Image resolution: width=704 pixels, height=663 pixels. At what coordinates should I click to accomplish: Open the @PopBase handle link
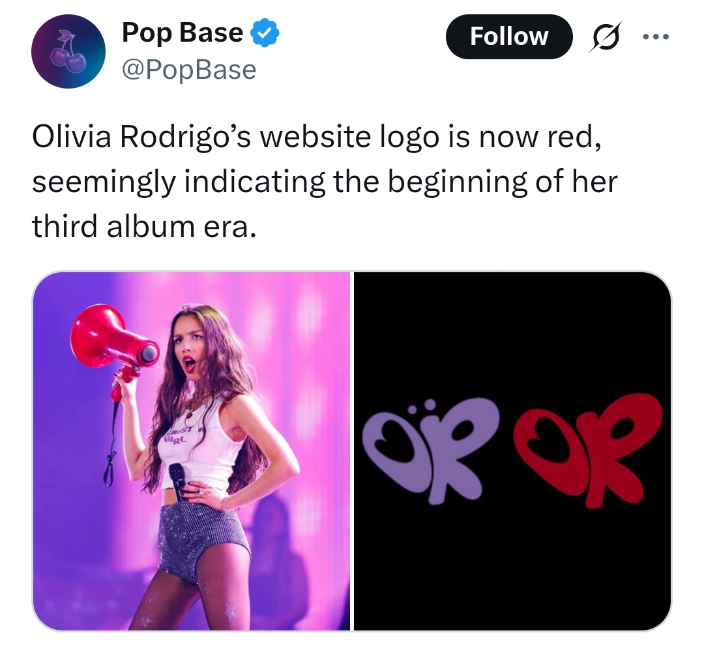tap(189, 70)
